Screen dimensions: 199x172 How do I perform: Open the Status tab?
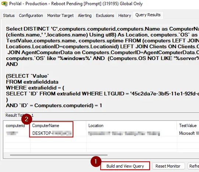click(9, 15)
